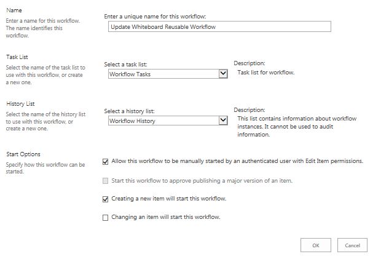Uncheck the manually started workflow checkbox
389x262 pixels.
[x=106, y=162]
